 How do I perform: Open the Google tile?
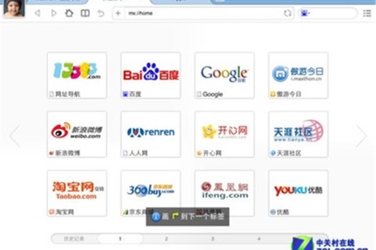[225, 76]
